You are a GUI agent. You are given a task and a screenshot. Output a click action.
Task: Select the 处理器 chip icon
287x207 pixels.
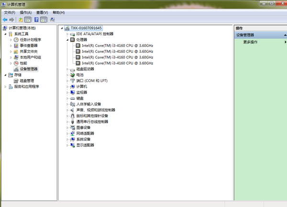point(73,40)
